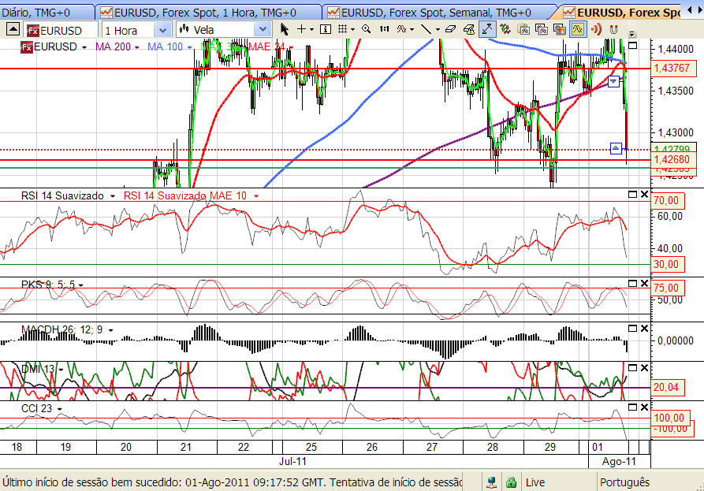Close the MACDH indicator pane
This screenshot has width=704, height=491.
point(644,328)
